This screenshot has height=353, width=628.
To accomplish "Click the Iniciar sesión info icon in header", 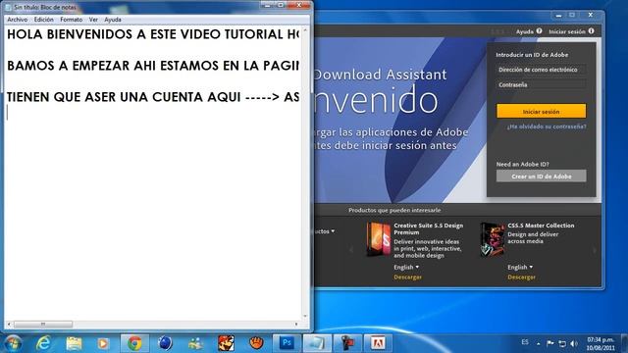I will [591, 30].
